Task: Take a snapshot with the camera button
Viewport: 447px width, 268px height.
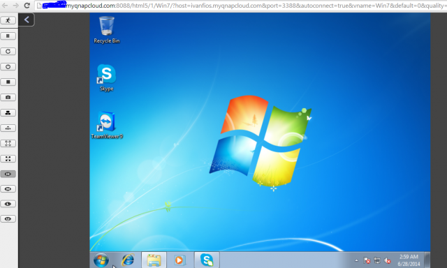Action: [x=8, y=98]
